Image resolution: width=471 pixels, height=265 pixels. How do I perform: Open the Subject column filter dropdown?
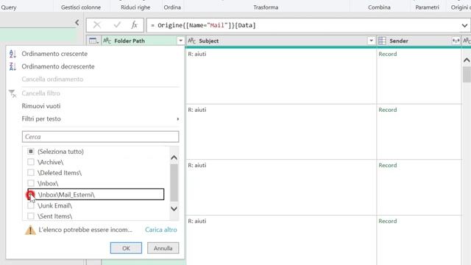tap(371, 41)
